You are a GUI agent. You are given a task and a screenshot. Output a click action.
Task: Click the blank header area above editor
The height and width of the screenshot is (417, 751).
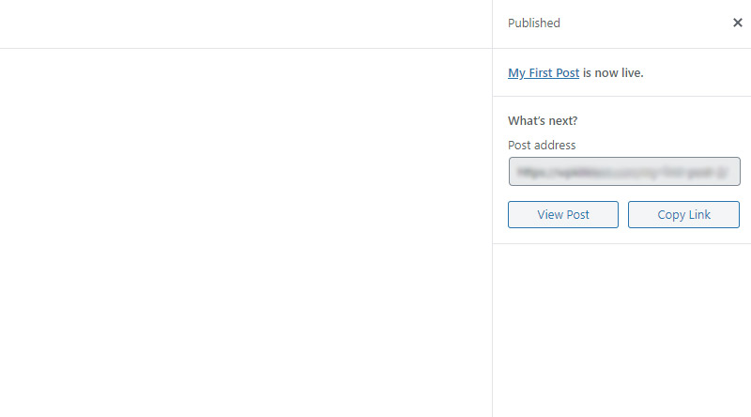(x=246, y=24)
